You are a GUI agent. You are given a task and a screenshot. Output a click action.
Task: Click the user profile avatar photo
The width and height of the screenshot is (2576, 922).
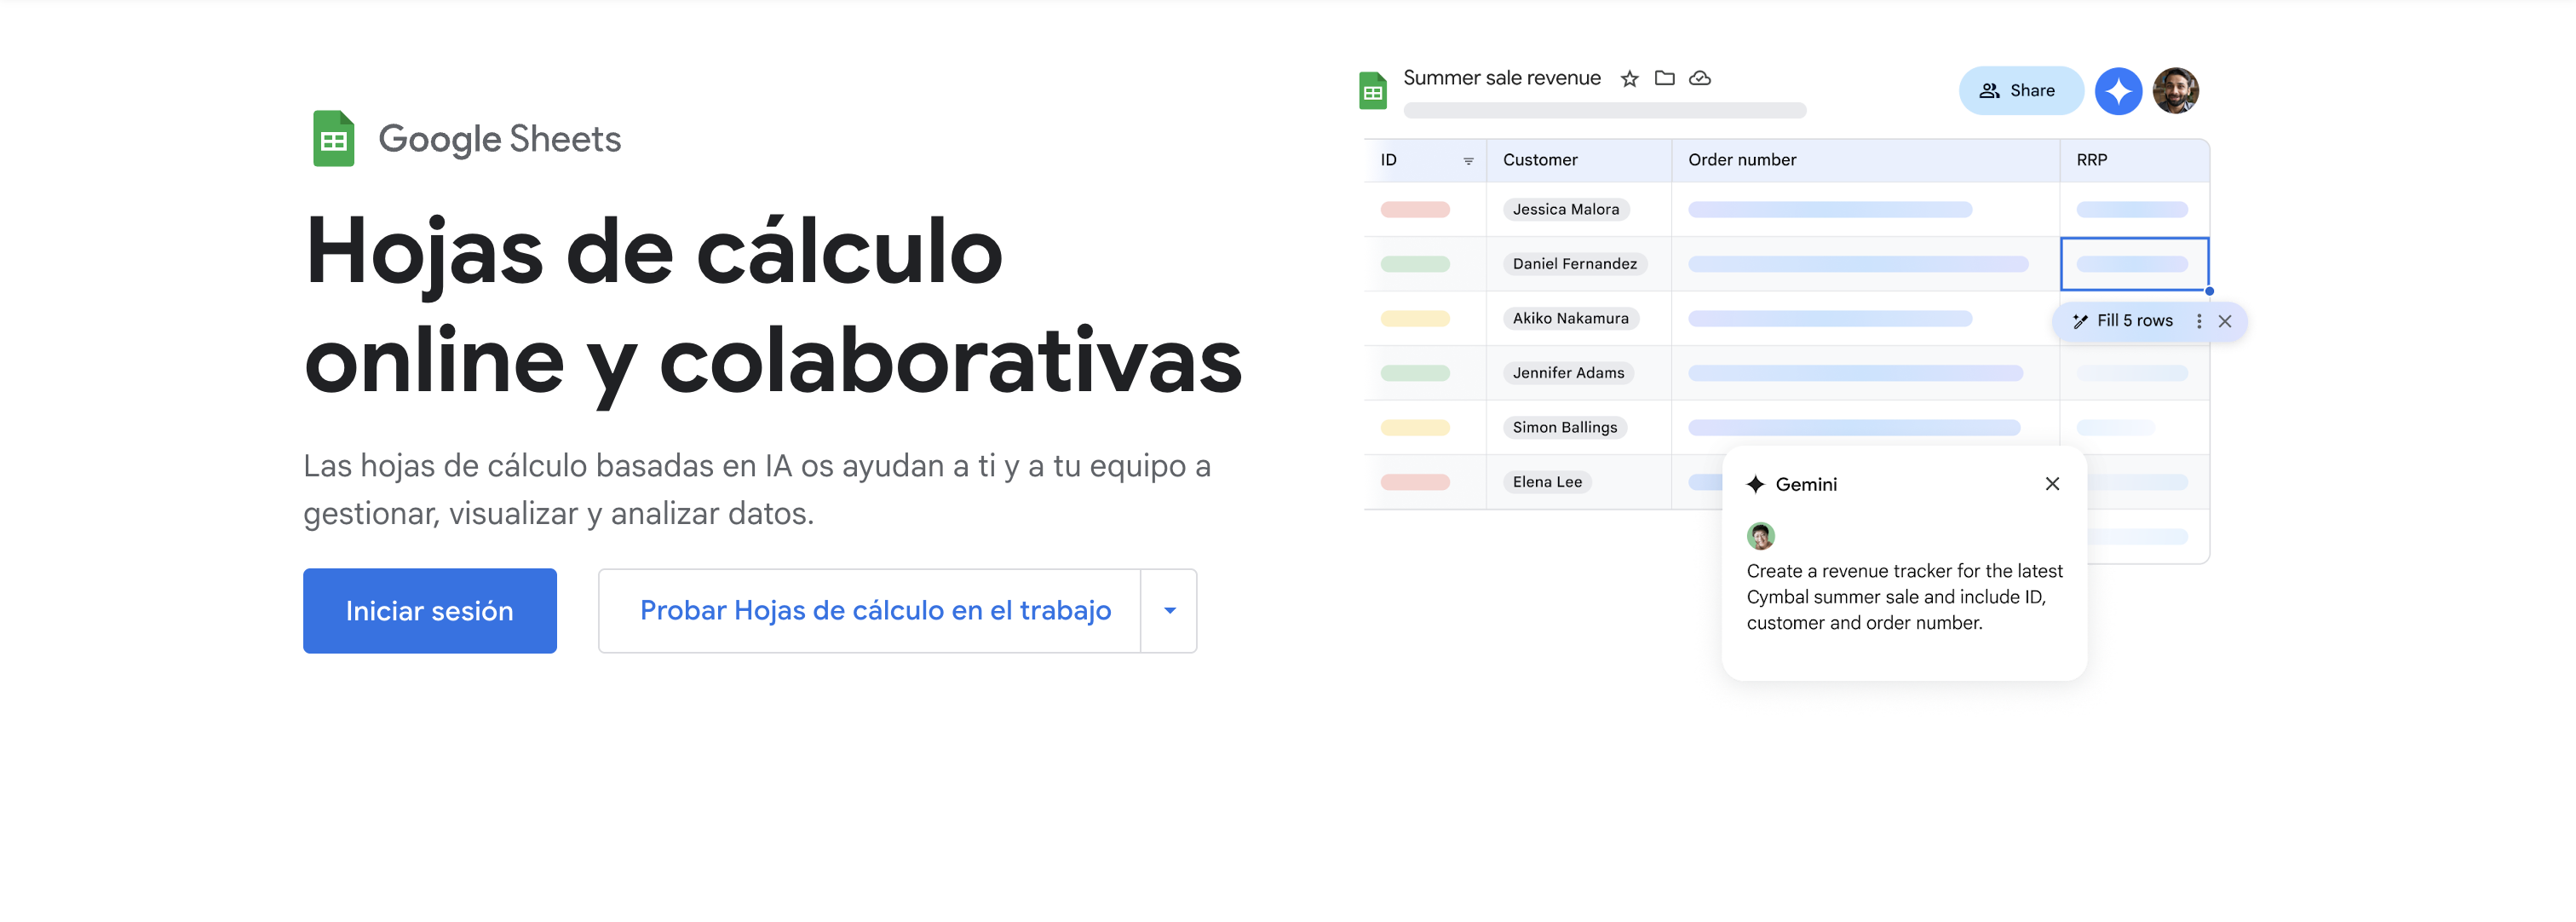(x=2174, y=91)
